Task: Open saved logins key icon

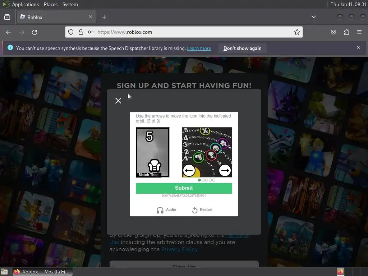Action: [x=91, y=32]
